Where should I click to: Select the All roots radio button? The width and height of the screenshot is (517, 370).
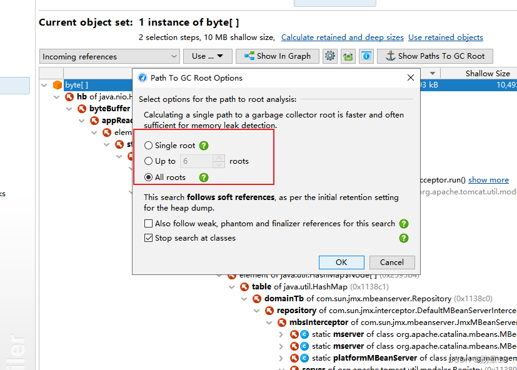point(148,177)
